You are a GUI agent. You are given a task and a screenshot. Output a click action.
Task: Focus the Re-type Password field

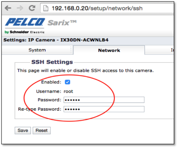click(104, 109)
